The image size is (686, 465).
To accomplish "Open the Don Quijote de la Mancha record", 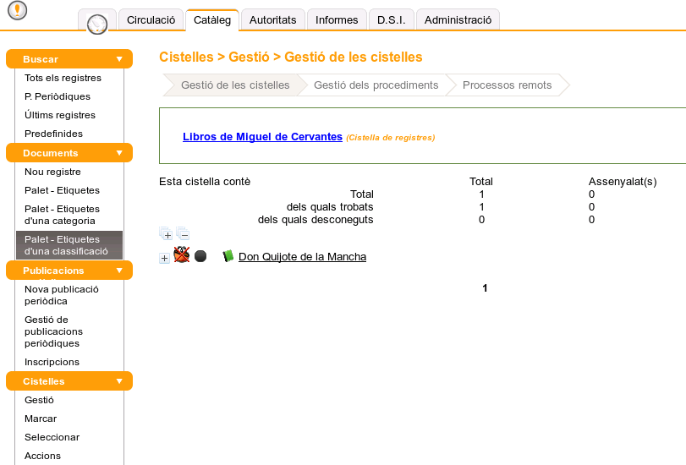I will coord(302,256).
